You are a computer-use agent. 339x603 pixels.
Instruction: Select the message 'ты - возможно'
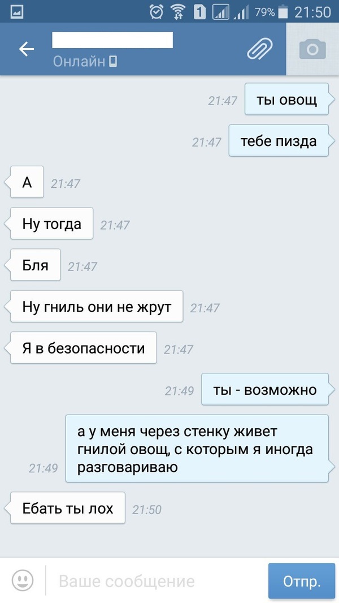point(265,389)
